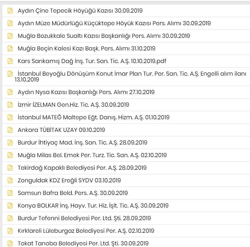The width and height of the screenshot is (250, 247).
Task: Open Burdur İhtiyaç Mad. İnş. San. link
Action: click(x=83, y=143)
